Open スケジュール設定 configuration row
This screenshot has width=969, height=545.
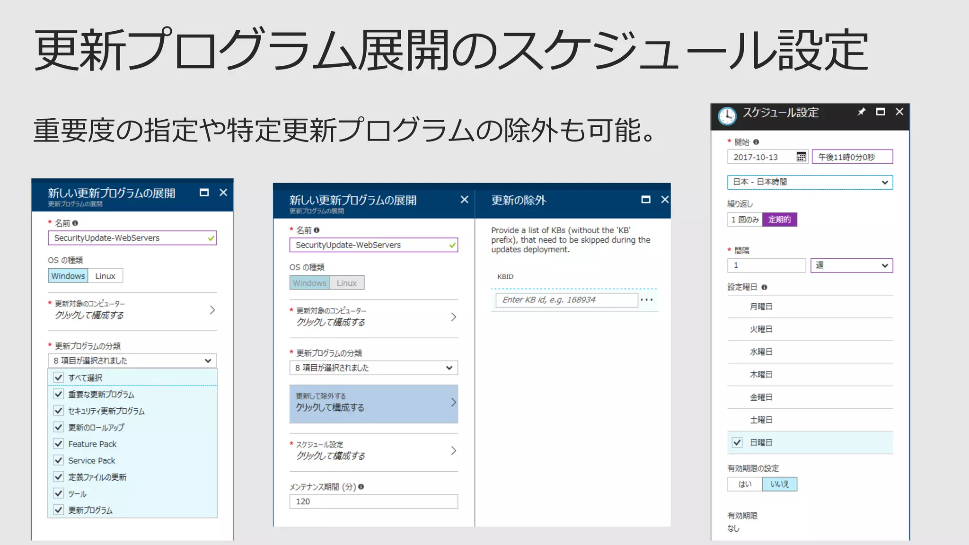[x=373, y=451]
